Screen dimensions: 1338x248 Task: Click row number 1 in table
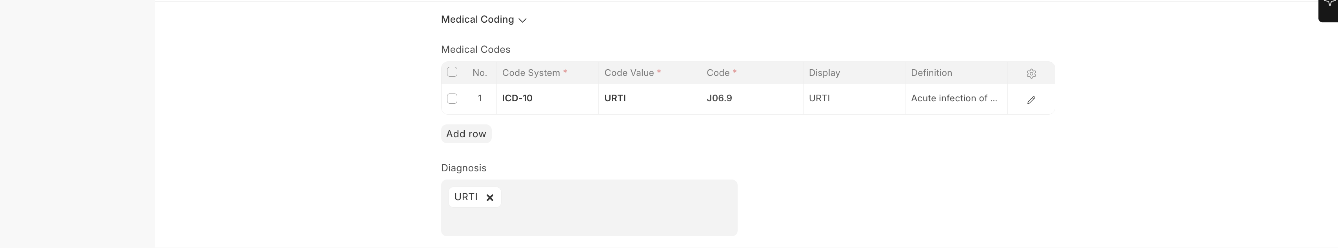[480, 98]
